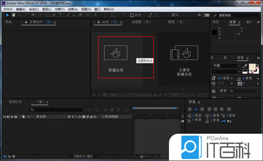Viewport: 263px width, 161px height.
Task: Toggle the 对齐 snapping checkbox
Action: click(x=132, y=15)
